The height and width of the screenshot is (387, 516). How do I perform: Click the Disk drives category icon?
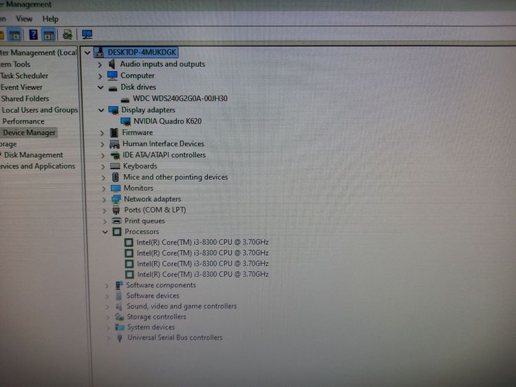(113, 88)
